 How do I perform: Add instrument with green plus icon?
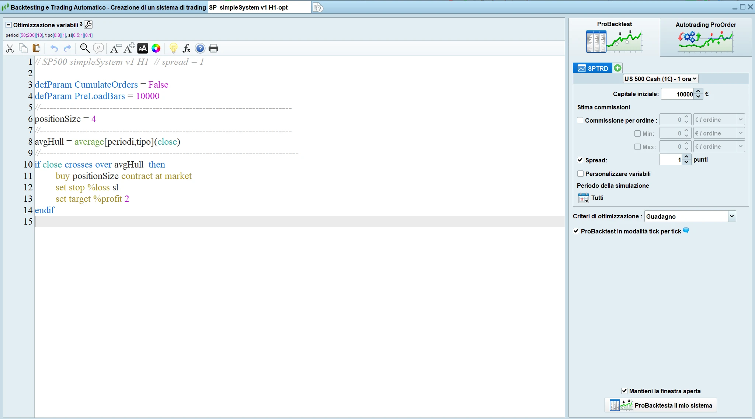618,68
